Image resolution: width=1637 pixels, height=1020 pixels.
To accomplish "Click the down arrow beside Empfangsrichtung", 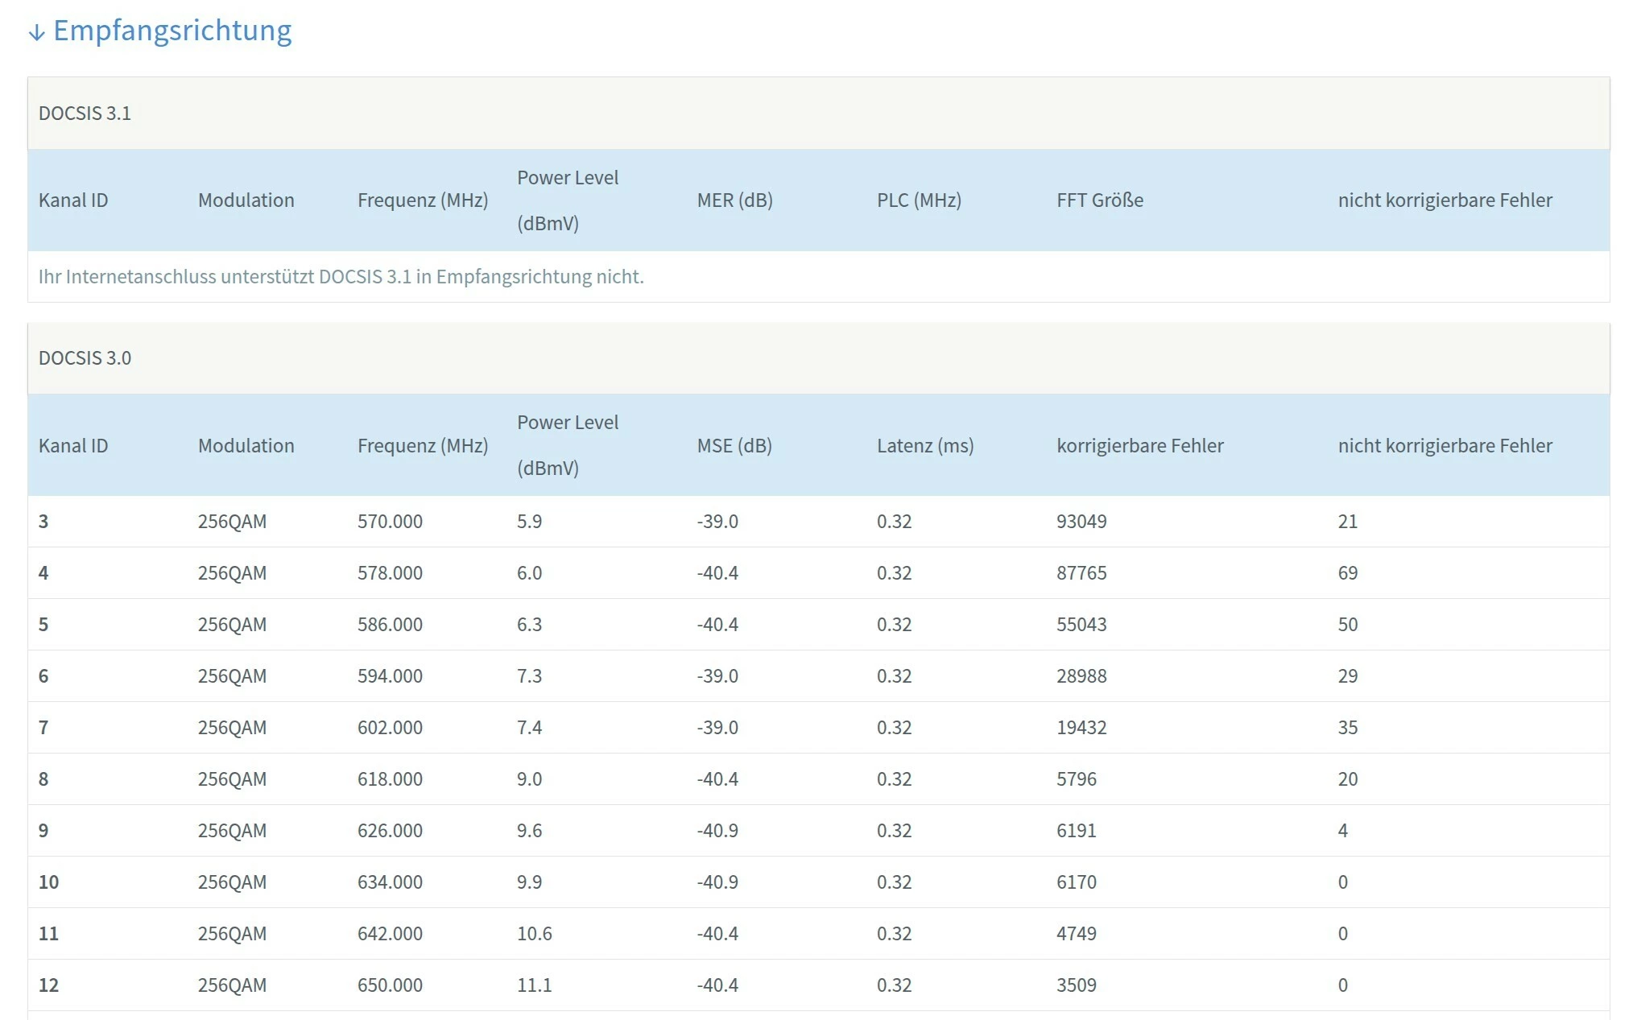I will click(36, 32).
